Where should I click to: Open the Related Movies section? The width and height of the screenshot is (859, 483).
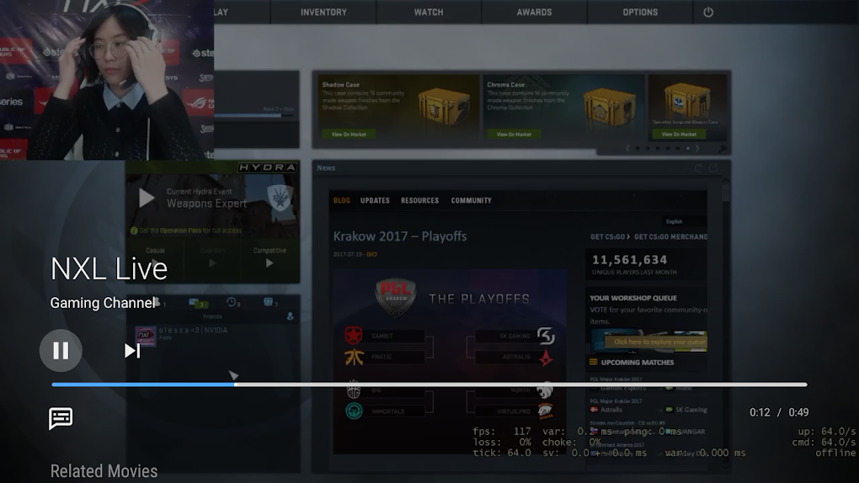tap(104, 471)
